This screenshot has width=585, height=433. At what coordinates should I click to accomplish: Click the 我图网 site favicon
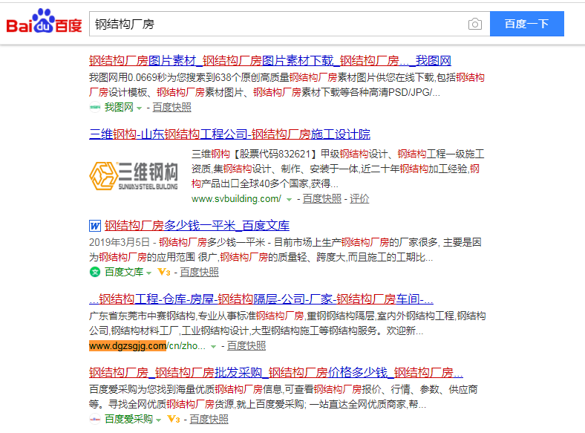coord(95,108)
